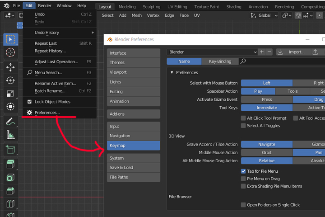Open the Blender keymap preset dropdown
This screenshot has height=217, width=325.
[212, 52]
